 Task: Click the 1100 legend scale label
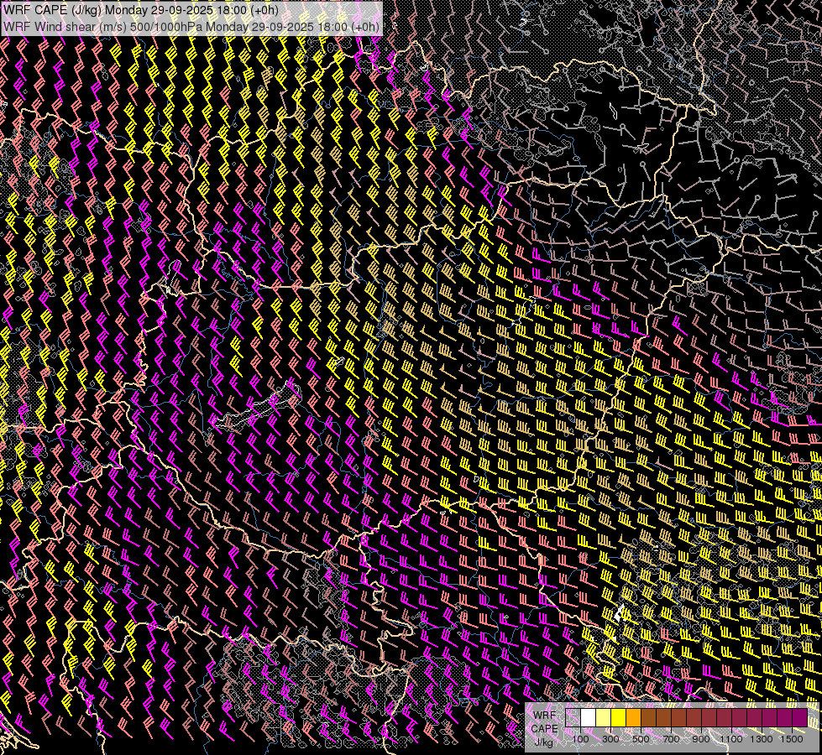coord(731,739)
